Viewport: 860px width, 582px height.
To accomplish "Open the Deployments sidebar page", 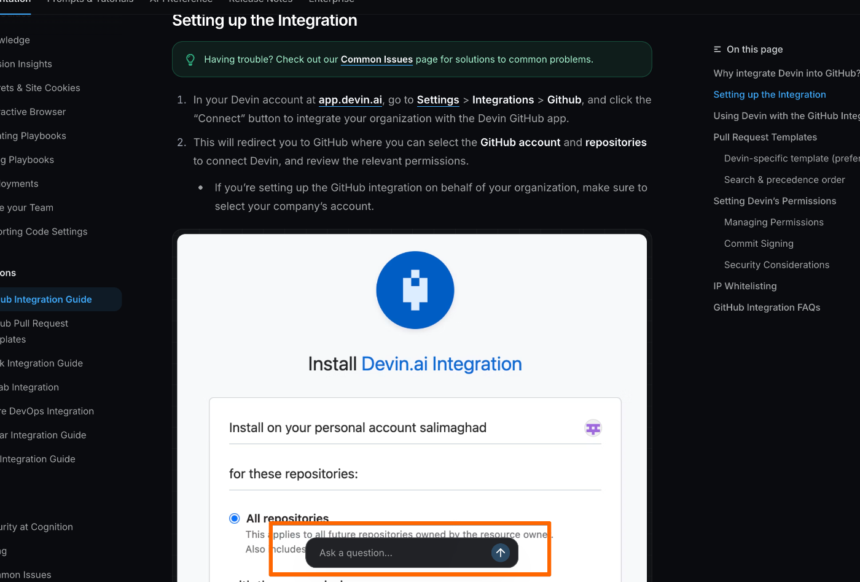I will click(x=19, y=184).
